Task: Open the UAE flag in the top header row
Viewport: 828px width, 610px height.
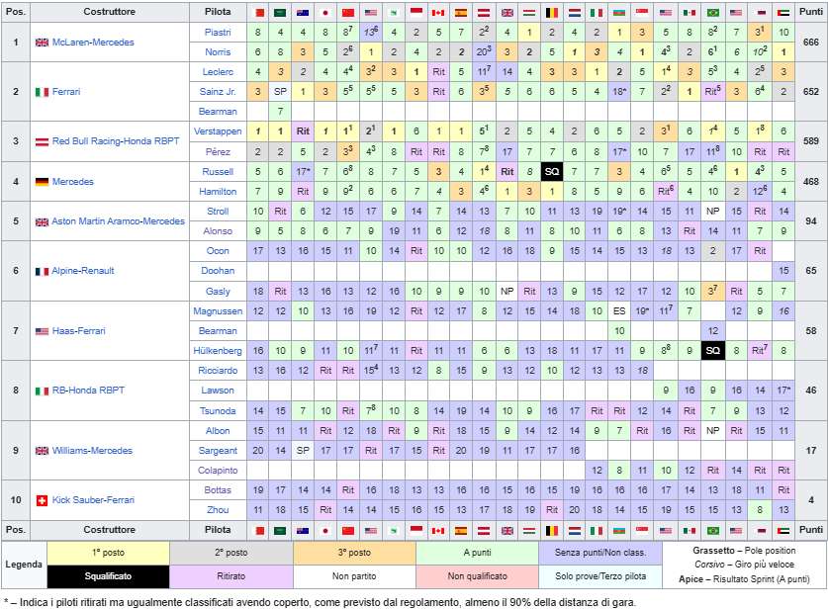Action: (783, 12)
